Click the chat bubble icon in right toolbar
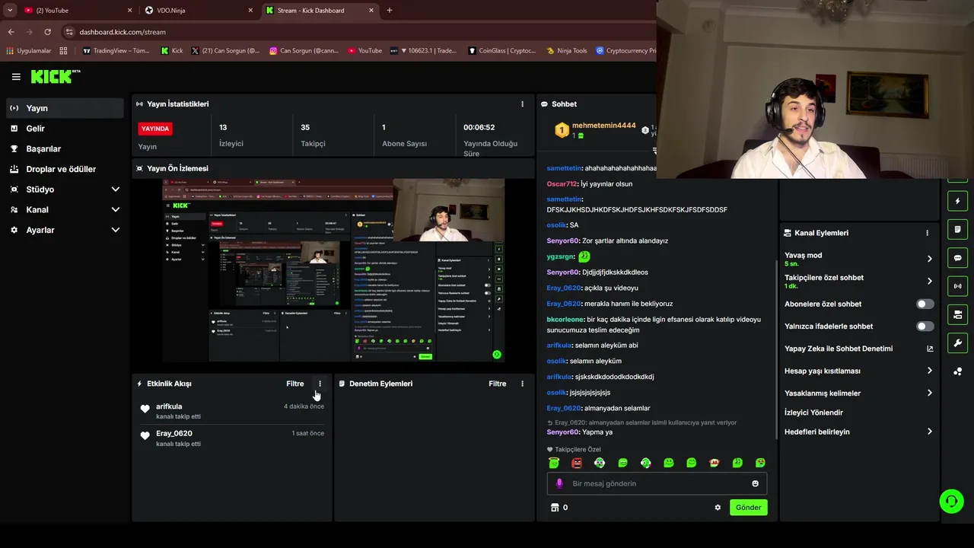Image resolution: width=974 pixels, height=548 pixels. point(957,258)
